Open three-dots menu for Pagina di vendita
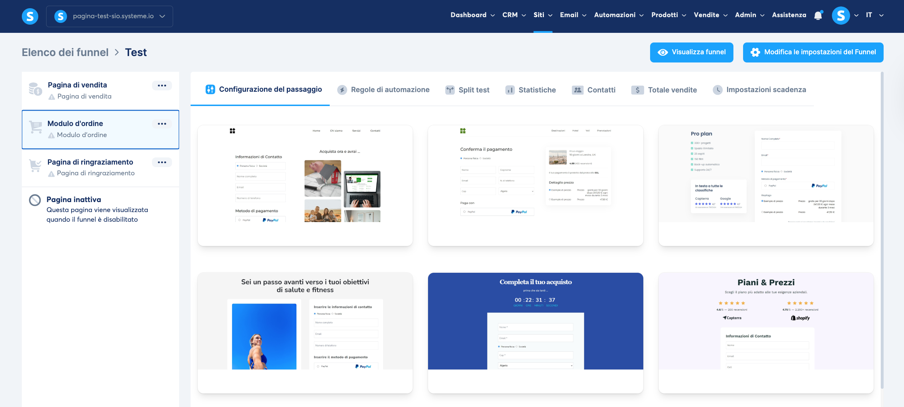The height and width of the screenshot is (407, 904). pos(162,86)
